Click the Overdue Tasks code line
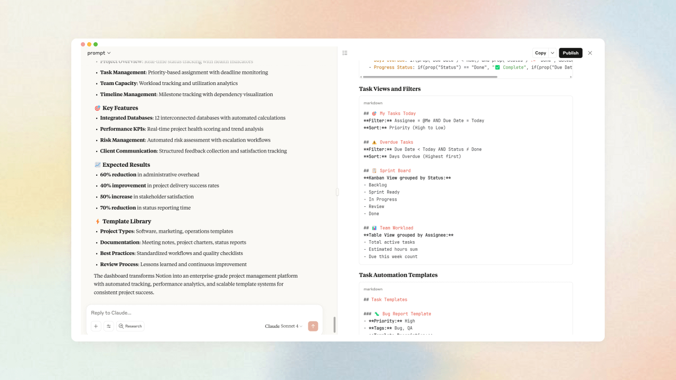676x380 pixels. 388,142
